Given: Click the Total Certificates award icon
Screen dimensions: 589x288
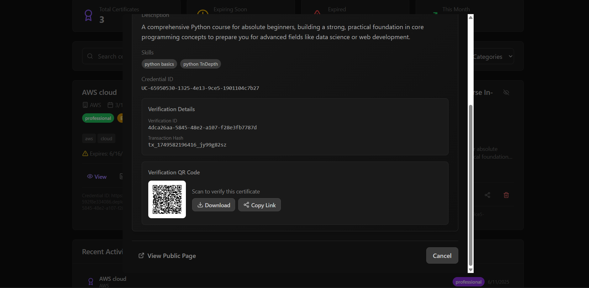Looking at the screenshot, I should 88,15.
